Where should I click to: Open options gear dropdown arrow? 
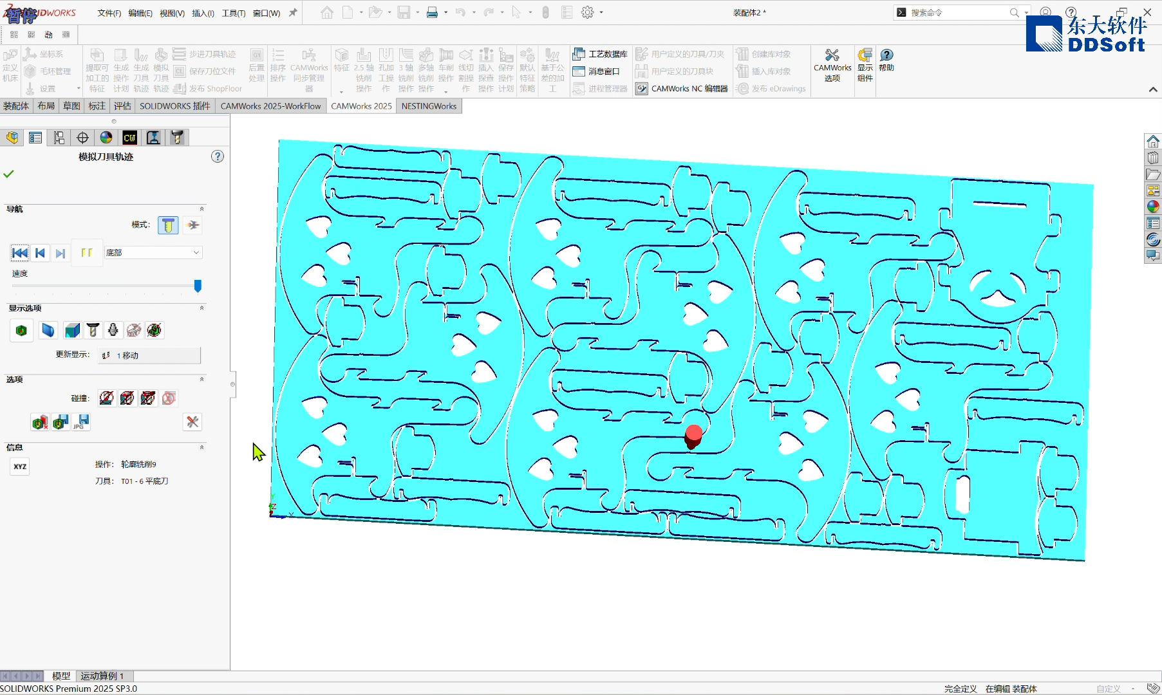601,13
